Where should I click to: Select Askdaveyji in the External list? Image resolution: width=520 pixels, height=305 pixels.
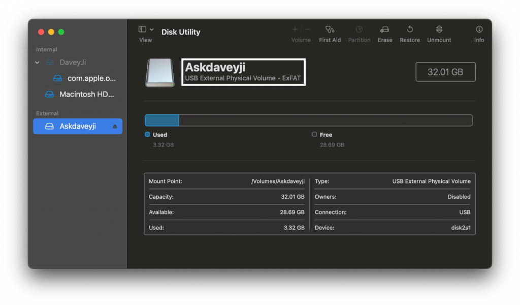(x=78, y=126)
